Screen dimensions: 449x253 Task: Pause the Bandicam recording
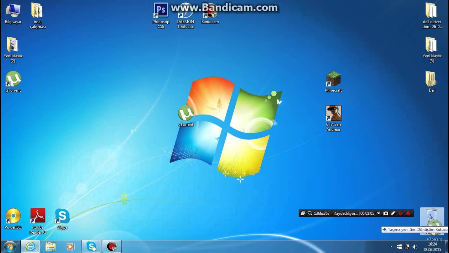pos(401,213)
